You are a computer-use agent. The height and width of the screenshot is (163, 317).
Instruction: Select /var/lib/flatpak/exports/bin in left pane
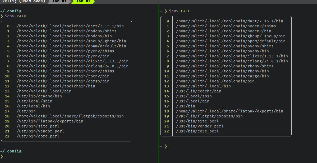[x=50, y=121]
